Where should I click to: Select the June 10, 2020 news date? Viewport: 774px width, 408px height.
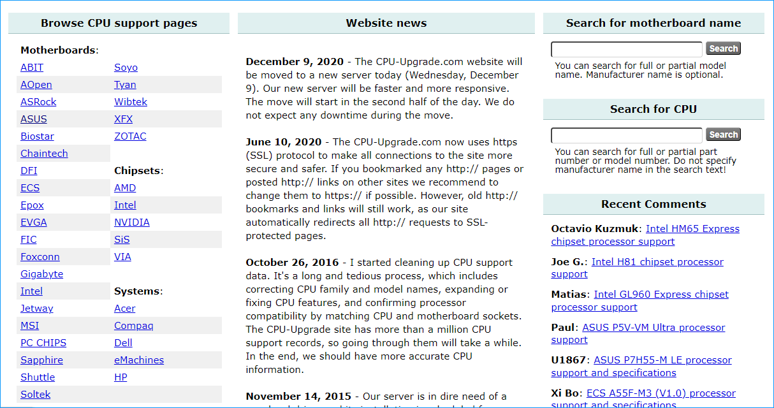pyautogui.click(x=284, y=142)
